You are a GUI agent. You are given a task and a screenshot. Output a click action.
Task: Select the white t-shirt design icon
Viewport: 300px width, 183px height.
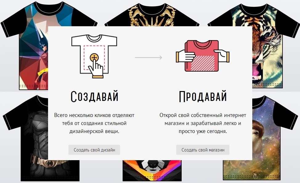[94, 56]
